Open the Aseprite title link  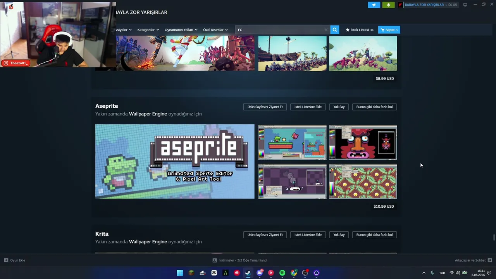click(x=107, y=106)
